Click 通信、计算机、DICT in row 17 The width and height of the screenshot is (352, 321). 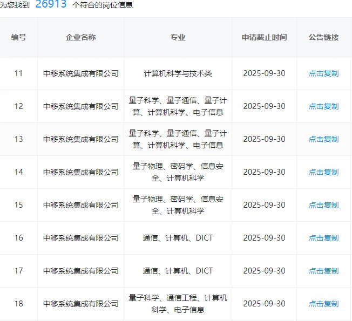coord(178,271)
